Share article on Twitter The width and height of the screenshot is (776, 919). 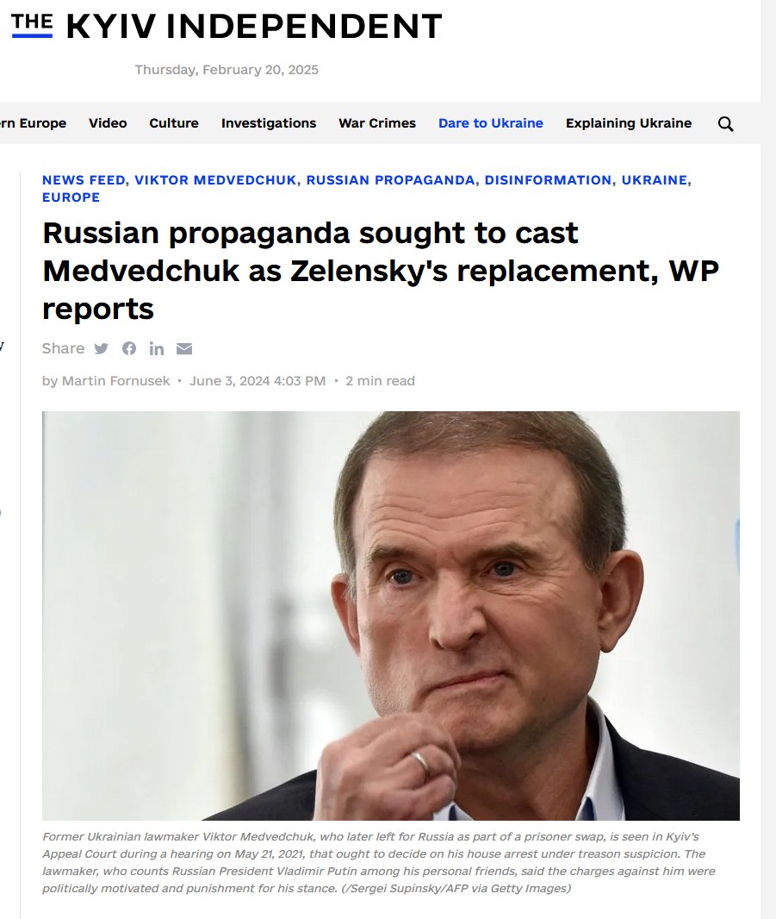tap(102, 349)
